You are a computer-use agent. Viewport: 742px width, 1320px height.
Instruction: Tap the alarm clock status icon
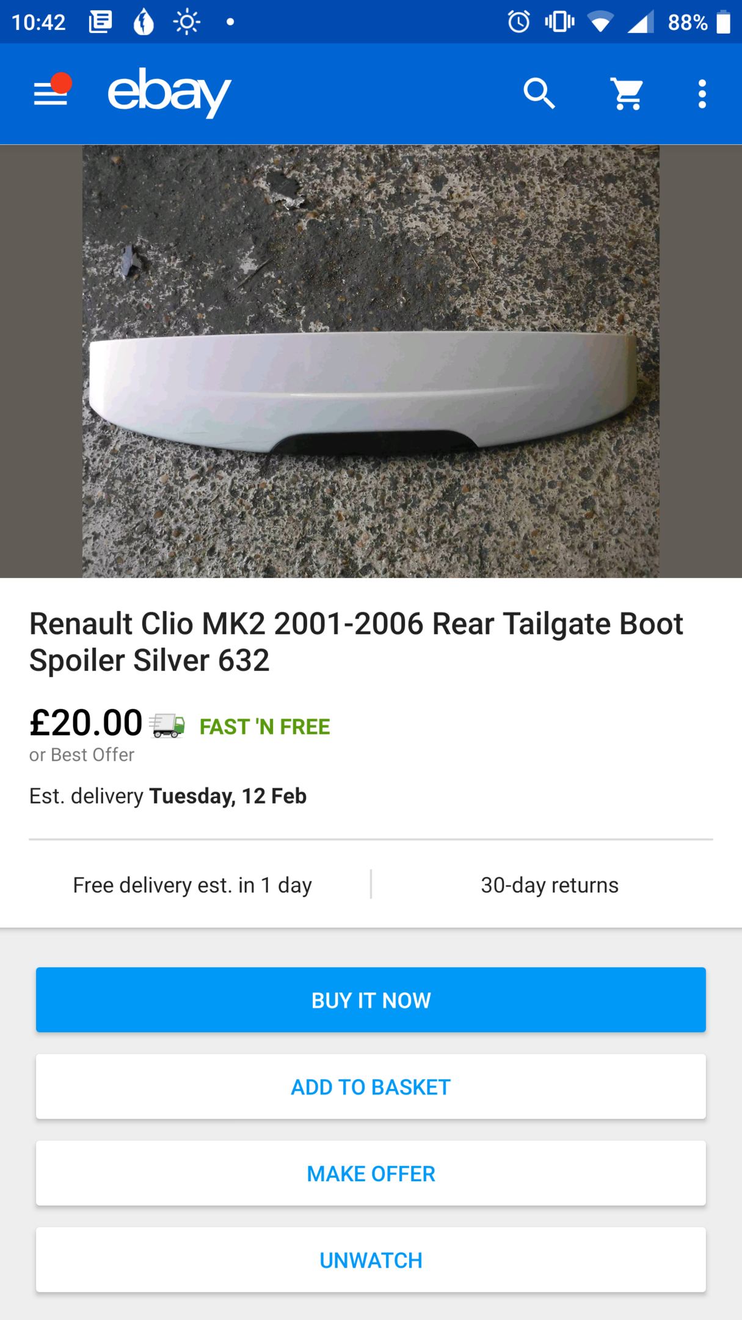tap(518, 22)
